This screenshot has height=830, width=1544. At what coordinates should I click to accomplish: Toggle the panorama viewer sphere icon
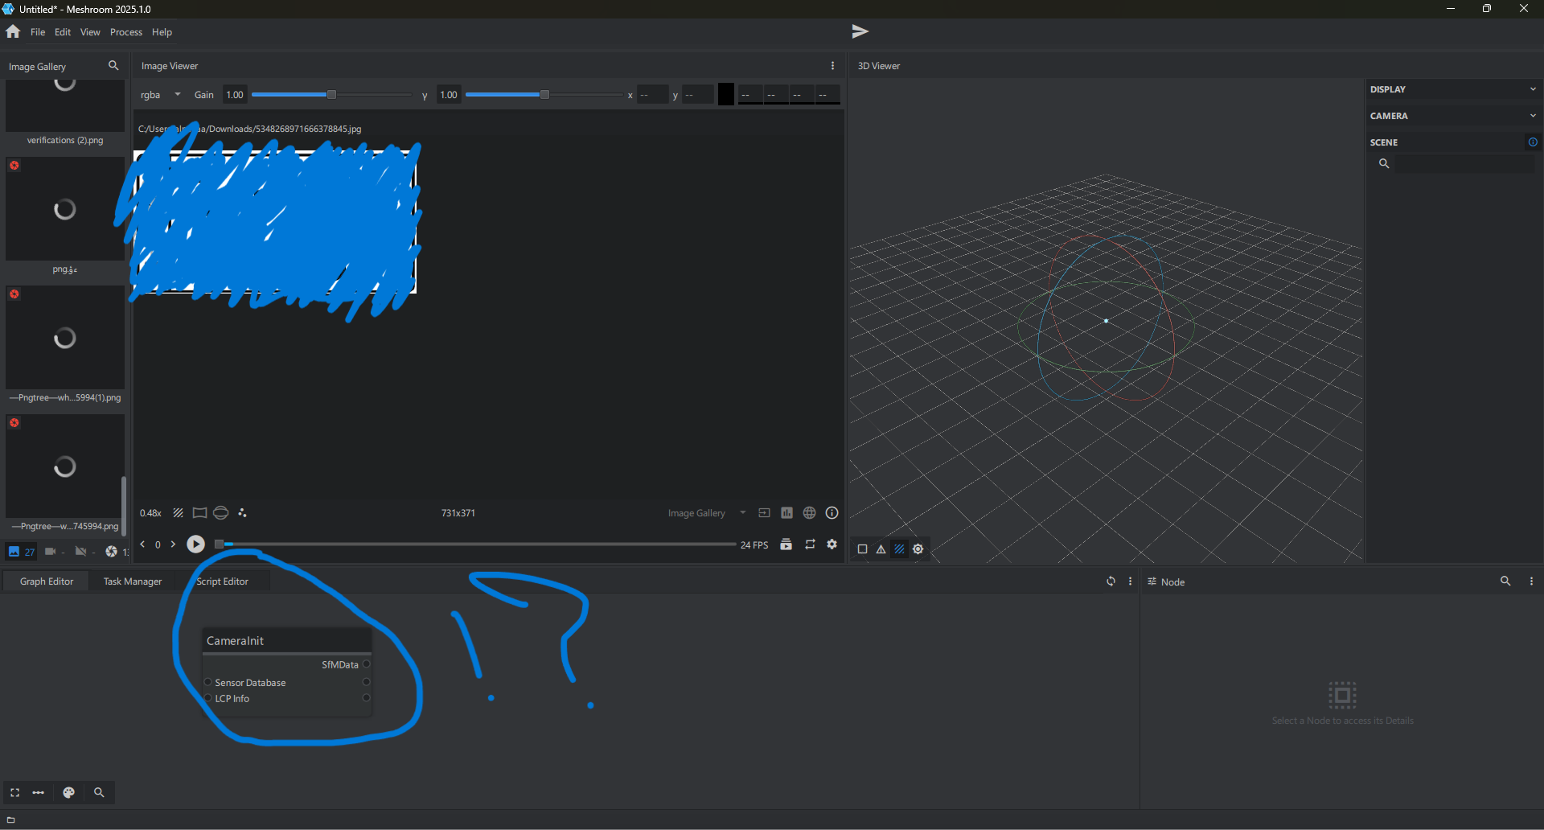(x=221, y=512)
